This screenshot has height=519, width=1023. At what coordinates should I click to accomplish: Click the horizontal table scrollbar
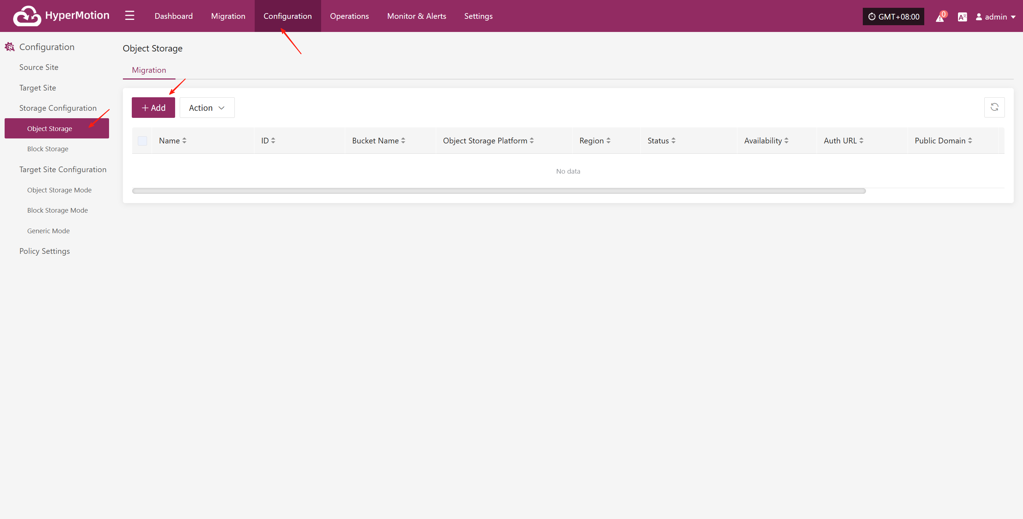click(x=499, y=191)
